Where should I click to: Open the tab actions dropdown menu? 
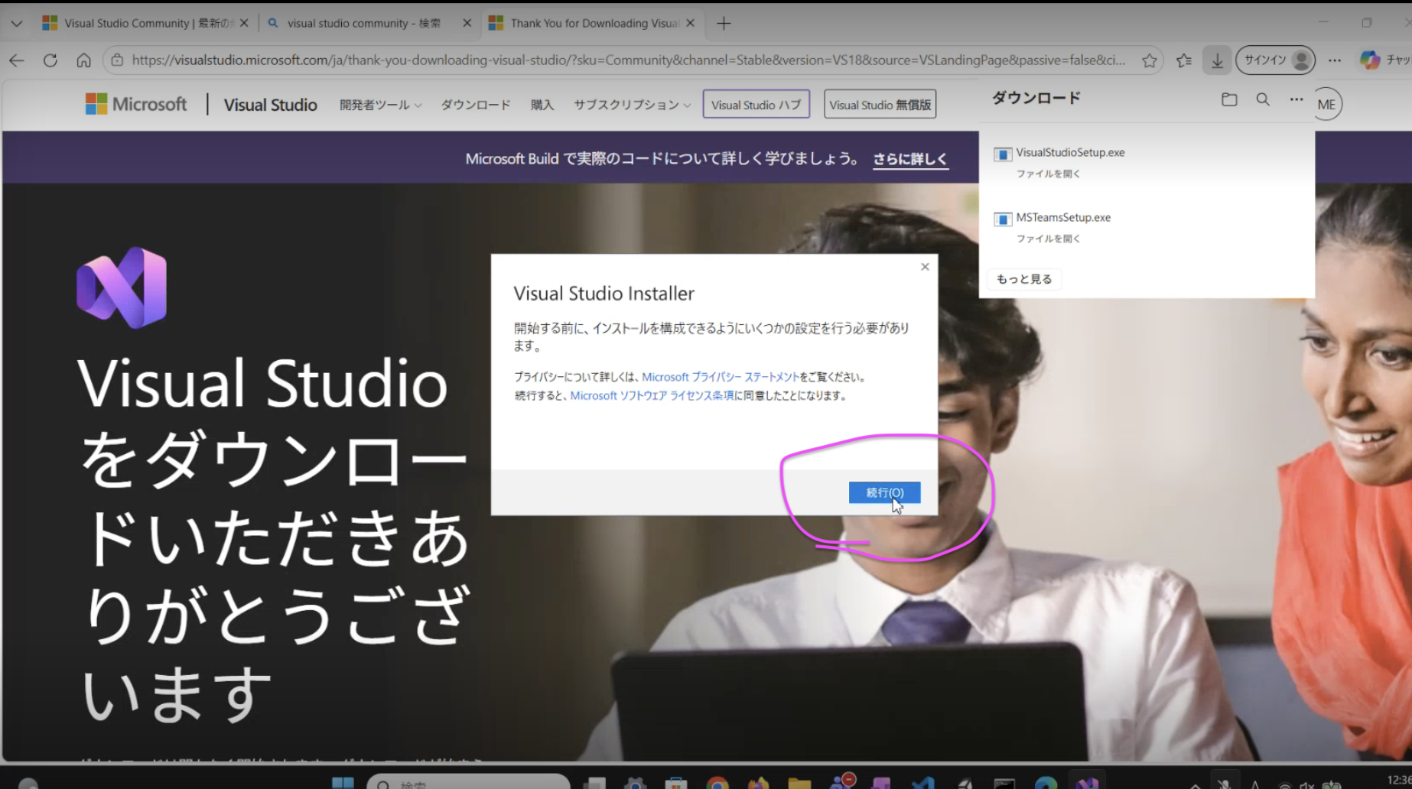point(16,23)
